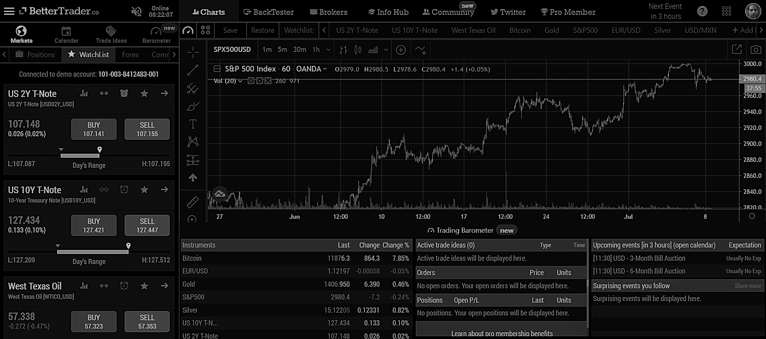Image resolution: width=766 pixels, height=339 pixels.
Task: Click the Restore chart button
Action: [263, 30]
